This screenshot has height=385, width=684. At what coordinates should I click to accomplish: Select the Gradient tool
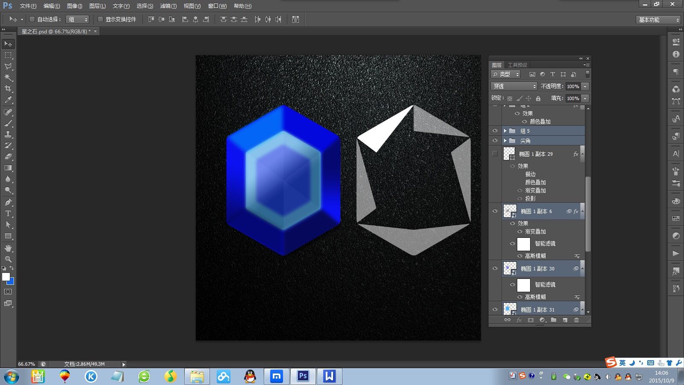pyautogui.click(x=8, y=168)
